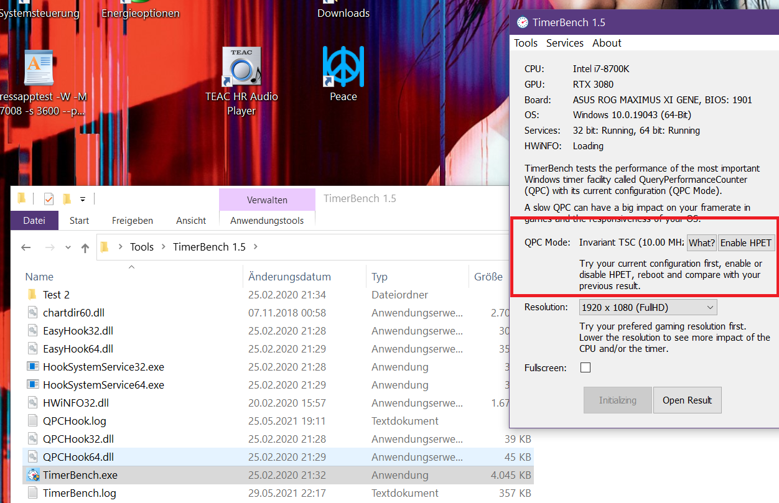This screenshot has width=779, height=503.
Task: Select the QPCHook32.dll file icon
Action: click(33, 438)
